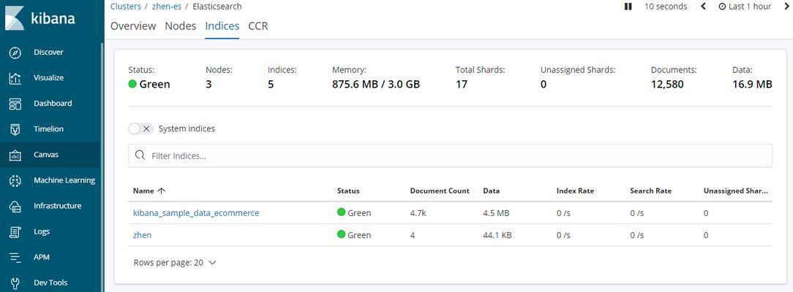Screen dimensions: 793x292
Task: Click Total Shards value 17
Action: tap(461, 84)
